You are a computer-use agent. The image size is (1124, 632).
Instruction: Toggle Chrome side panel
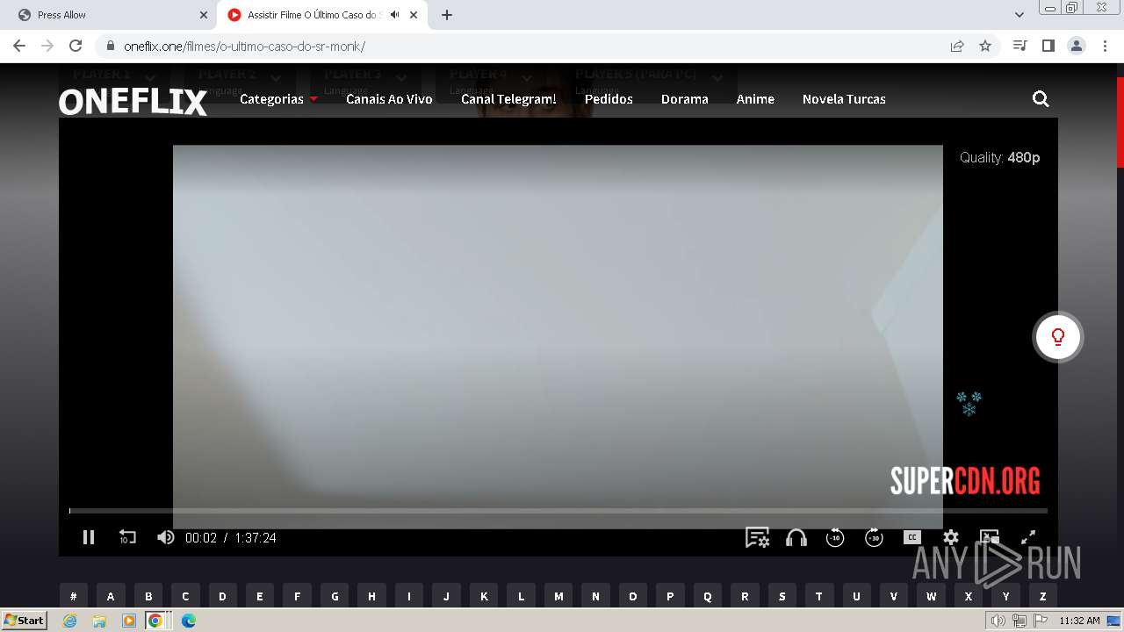point(1048,46)
